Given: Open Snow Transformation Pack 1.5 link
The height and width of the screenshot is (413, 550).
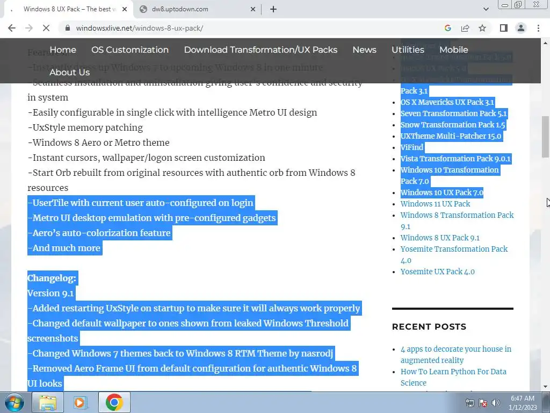Looking at the screenshot, I should point(453,125).
